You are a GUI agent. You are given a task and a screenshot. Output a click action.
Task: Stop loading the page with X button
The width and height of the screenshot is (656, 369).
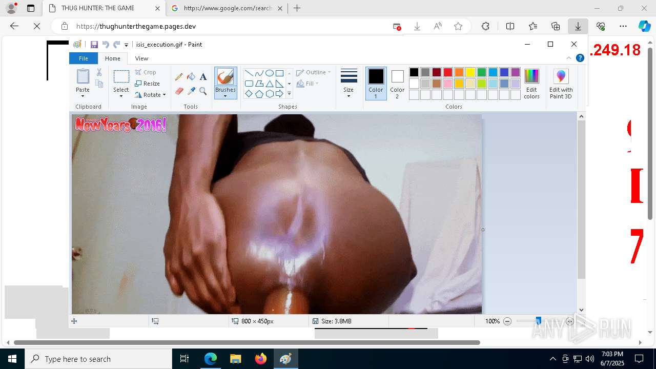[x=37, y=26]
